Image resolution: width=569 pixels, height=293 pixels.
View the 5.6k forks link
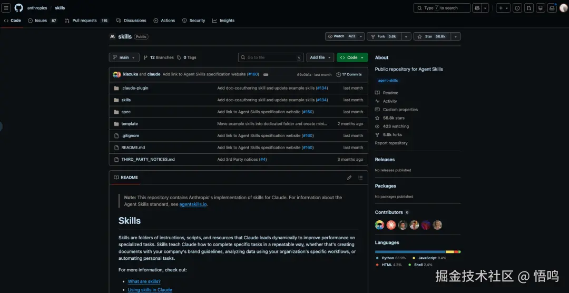pos(389,135)
